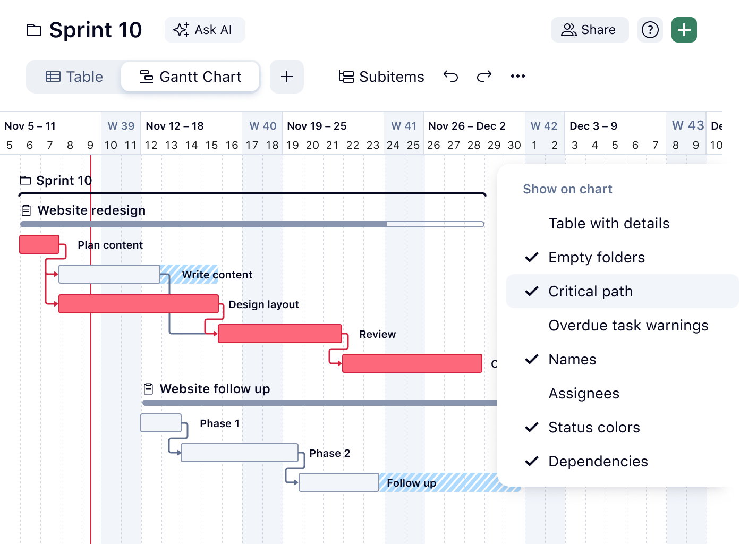This screenshot has height=544, width=748.
Task: Click the Website redesign project name
Action: tap(91, 210)
